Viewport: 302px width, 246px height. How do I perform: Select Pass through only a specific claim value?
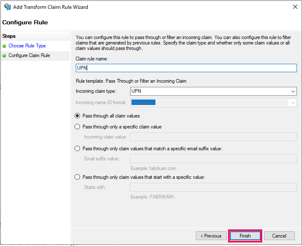tap(77, 127)
